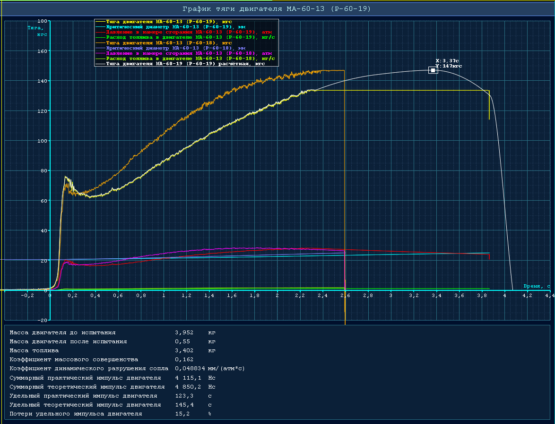Click the loss value '15,2' %
Screen dimensions: 555x424
(182, 414)
